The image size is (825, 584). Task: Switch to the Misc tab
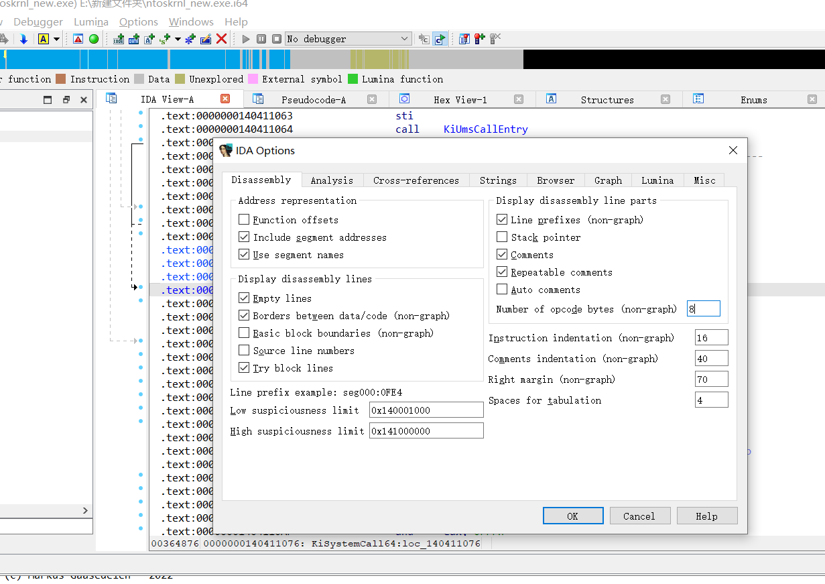click(x=704, y=180)
